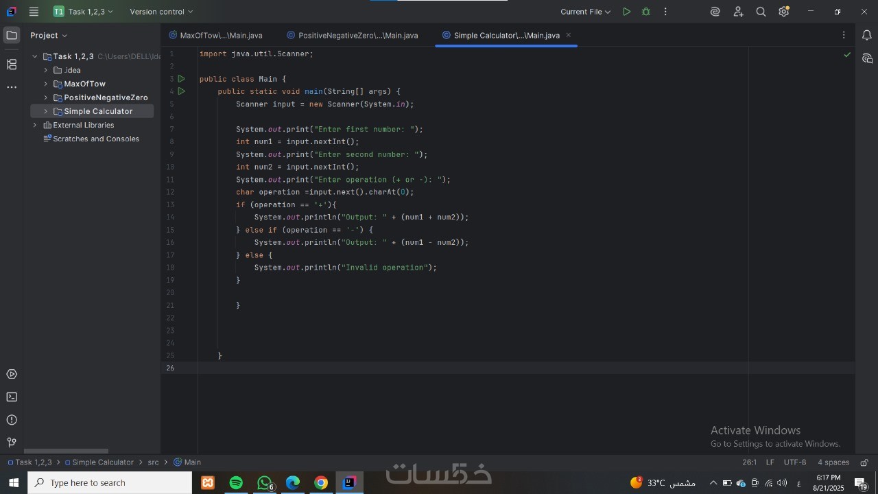Open the Task 1,2,3 project dropdown
Image resolution: width=878 pixels, height=494 pixels.
84,12
